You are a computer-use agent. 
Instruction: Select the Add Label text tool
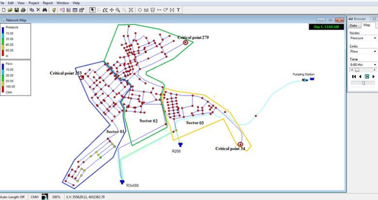[x=178, y=10]
